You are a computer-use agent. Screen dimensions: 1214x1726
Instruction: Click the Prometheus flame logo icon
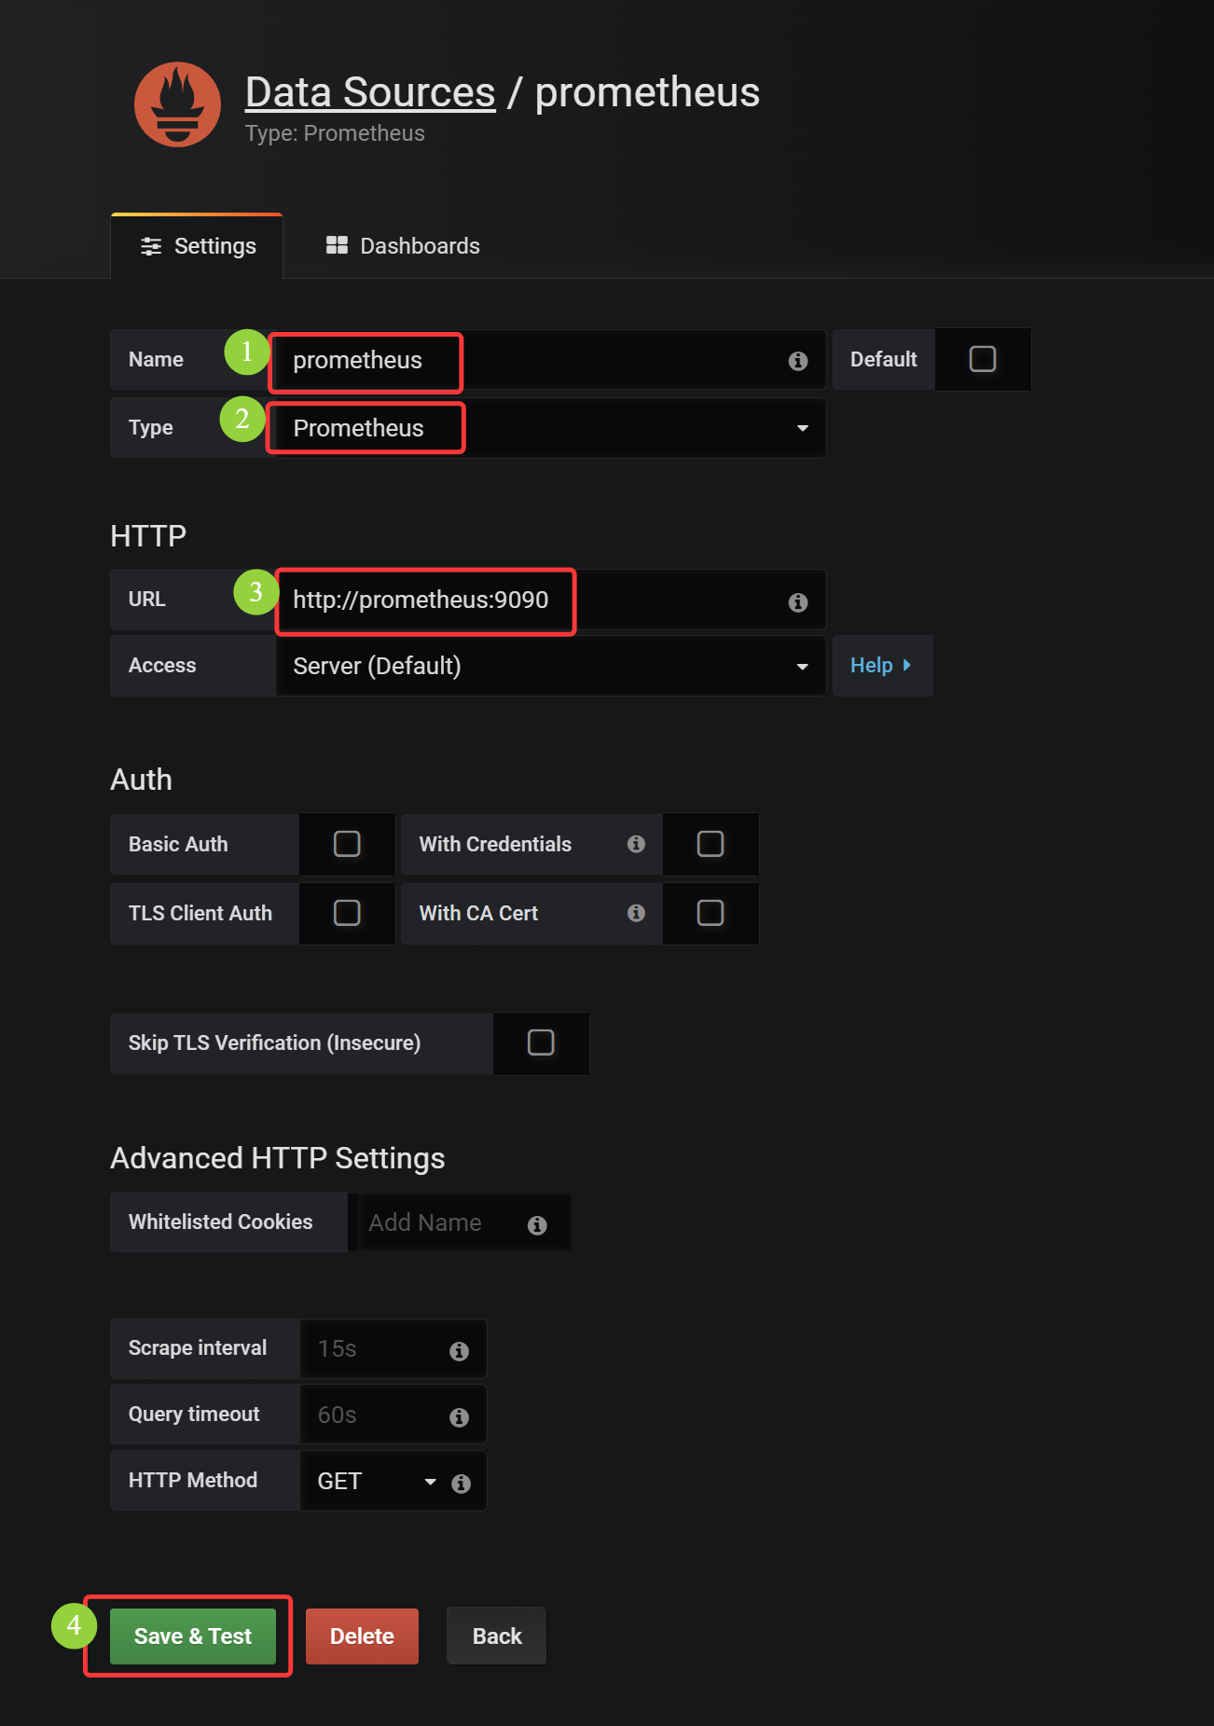coord(177,104)
